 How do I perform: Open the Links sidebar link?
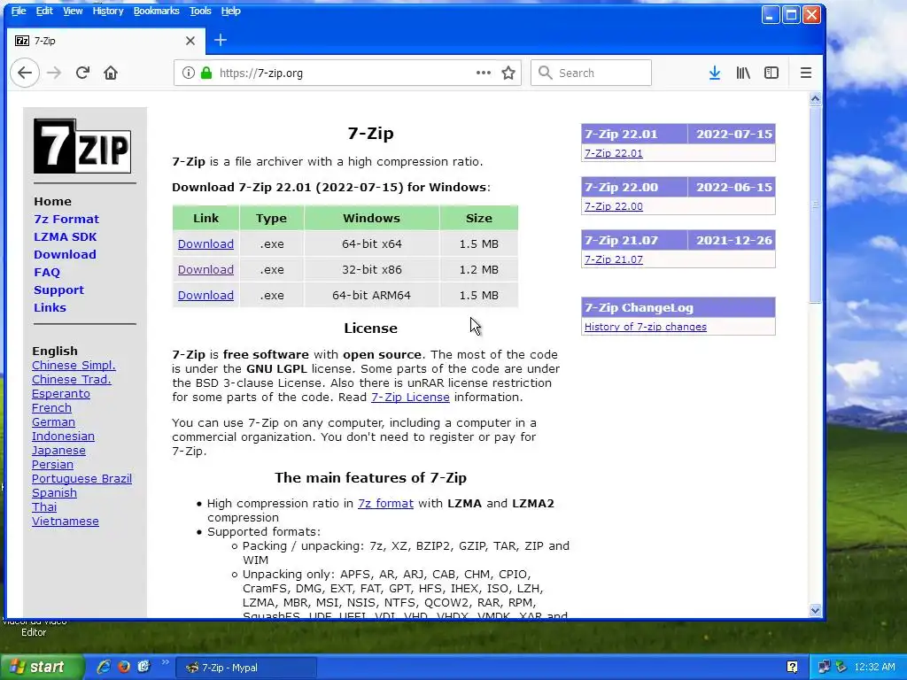tap(50, 307)
